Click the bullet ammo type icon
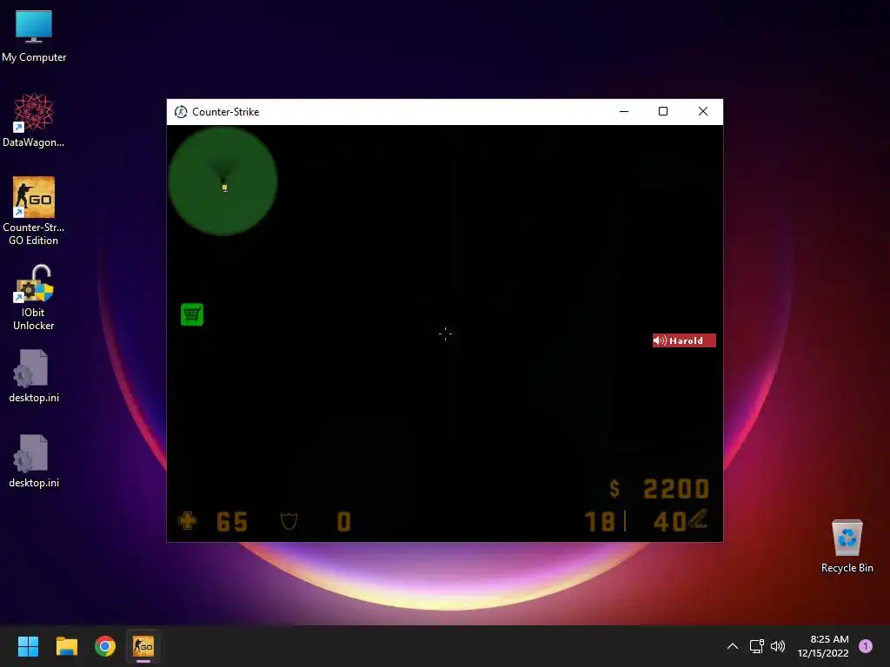This screenshot has height=667, width=890. 699,519
